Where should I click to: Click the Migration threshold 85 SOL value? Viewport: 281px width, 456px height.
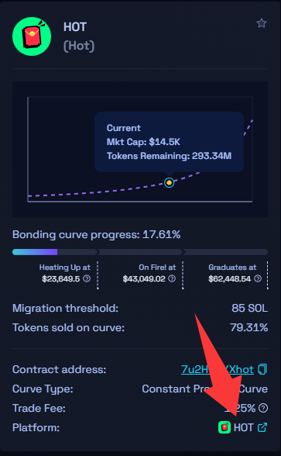(x=249, y=309)
